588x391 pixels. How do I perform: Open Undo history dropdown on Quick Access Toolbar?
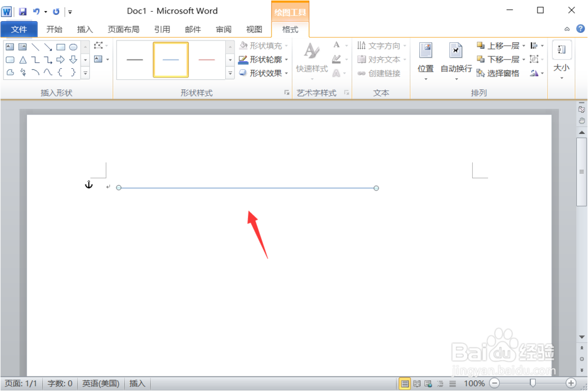click(45, 11)
